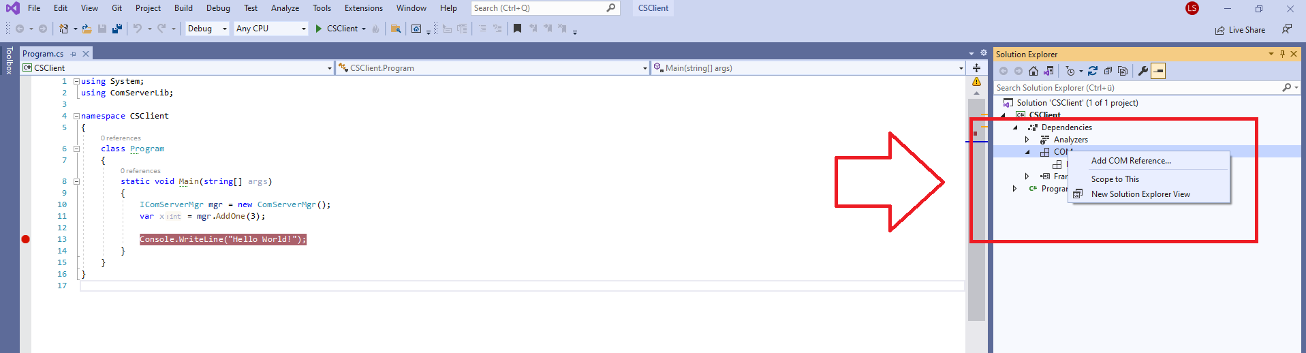Click the screenshot-style window icon in toolbar

coord(416,29)
